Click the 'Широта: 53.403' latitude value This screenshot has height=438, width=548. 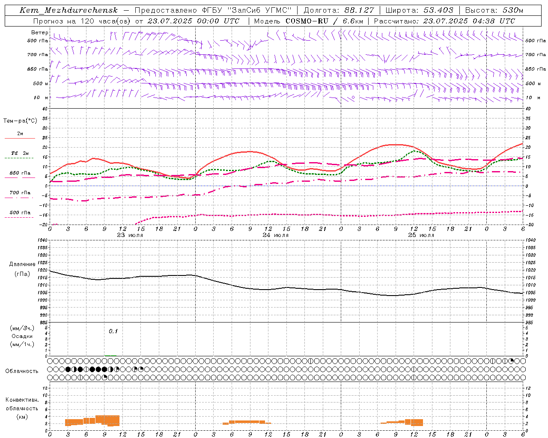419,10
